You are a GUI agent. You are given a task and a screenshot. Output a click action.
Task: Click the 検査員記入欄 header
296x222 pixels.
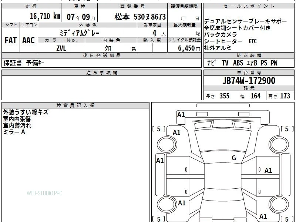pyautogui.click(x=75, y=105)
